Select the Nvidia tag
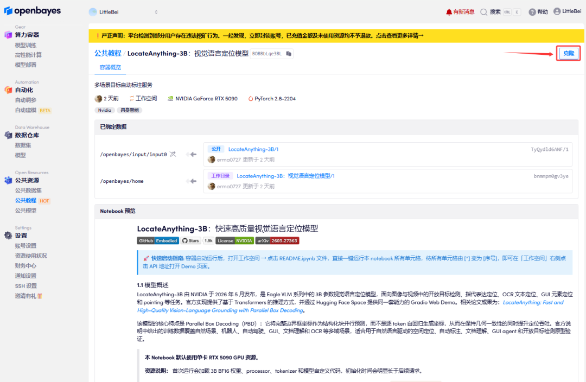The image size is (586, 382). pyautogui.click(x=104, y=110)
